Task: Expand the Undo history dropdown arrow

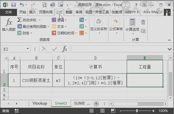Action: (x=26, y=5)
